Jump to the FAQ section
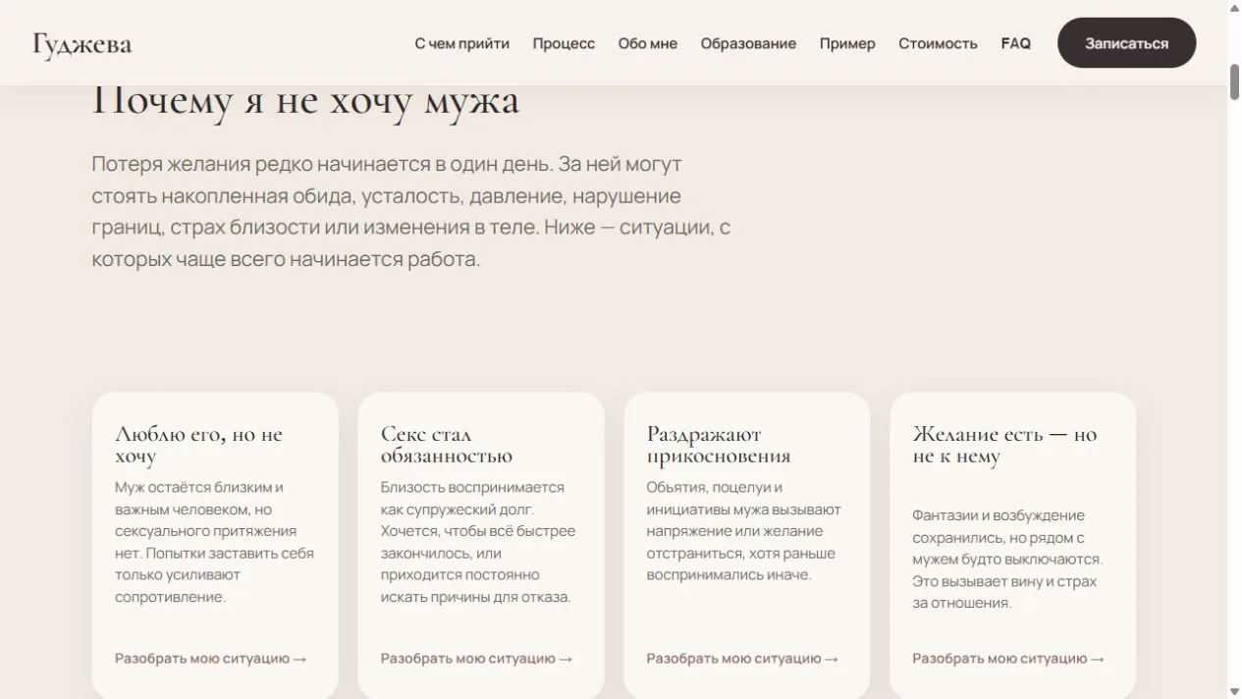 pos(1015,43)
